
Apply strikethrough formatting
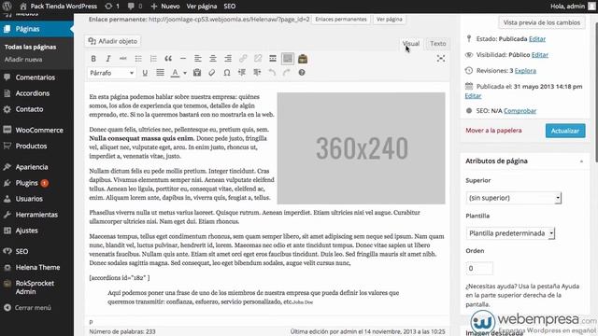[x=122, y=59]
